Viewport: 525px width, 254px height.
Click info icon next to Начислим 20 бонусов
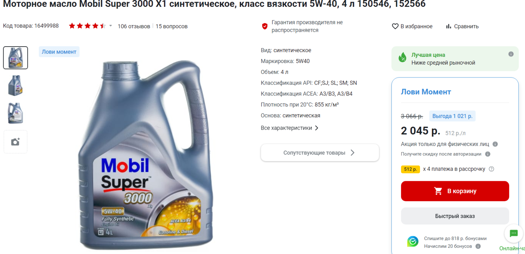(x=478, y=246)
